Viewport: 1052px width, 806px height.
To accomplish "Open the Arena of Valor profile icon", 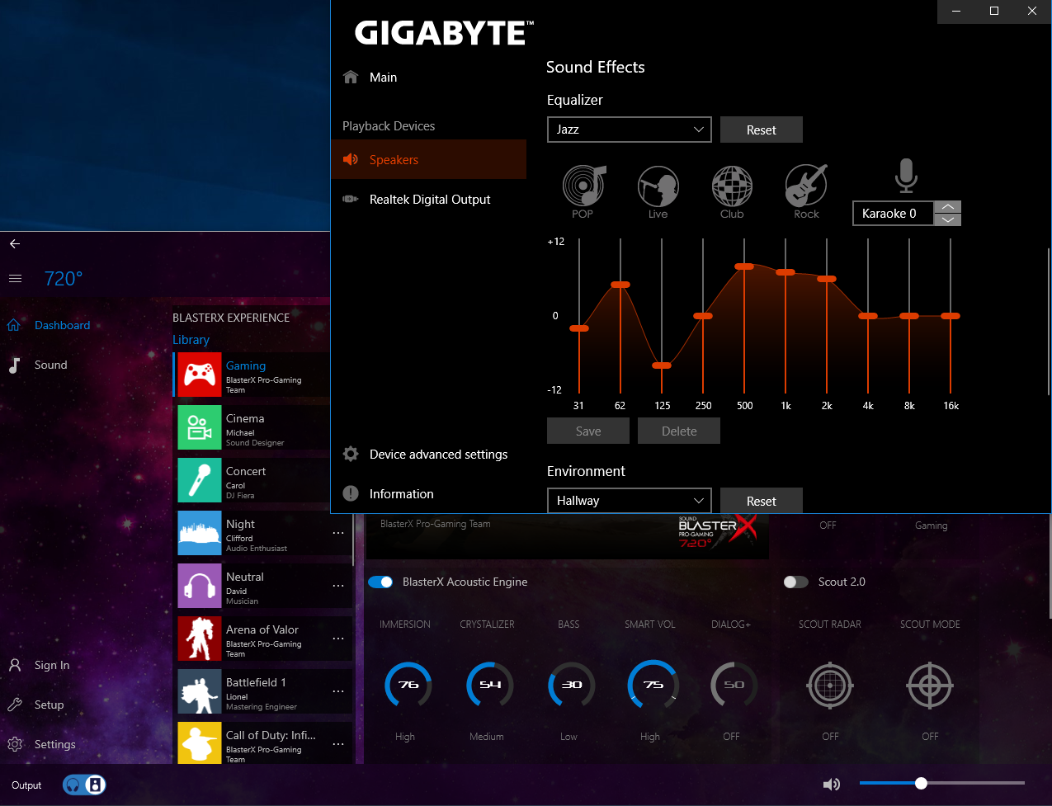I will pyautogui.click(x=200, y=639).
